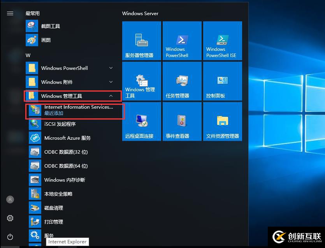Screen dimensions: 325x248
Task: Click 打印管理 text
Action: [x=54, y=222]
